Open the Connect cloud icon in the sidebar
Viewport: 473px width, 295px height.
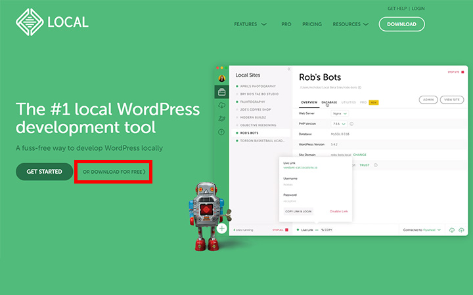click(222, 105)
